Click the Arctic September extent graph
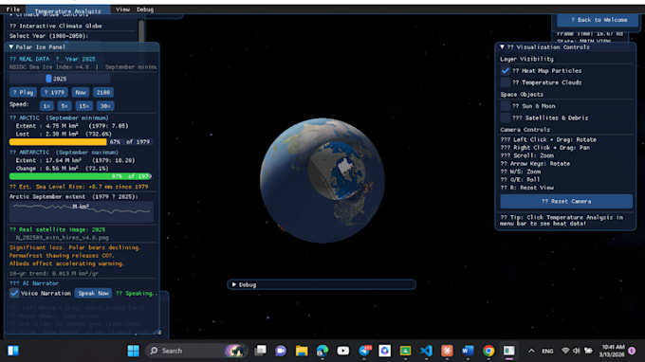Image resolution: width=645 pixels, height=362 pixels. click(82, 211)
